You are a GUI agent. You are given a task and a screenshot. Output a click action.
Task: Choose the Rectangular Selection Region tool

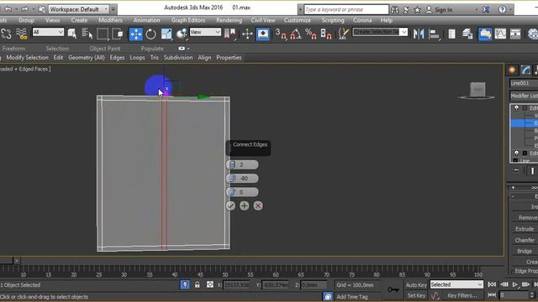pyautogui.click(x=103, y=34)
